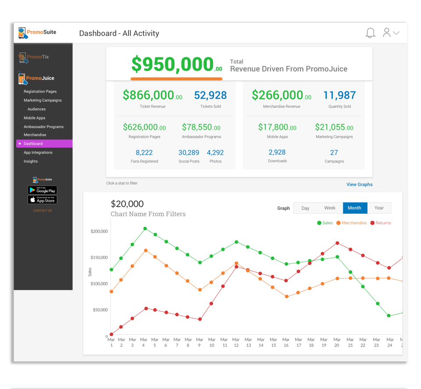The width and height of the screenshot is (421, 389).
Task: Click the PromoSuite logo in the top bar
Action: pos(38,32)
